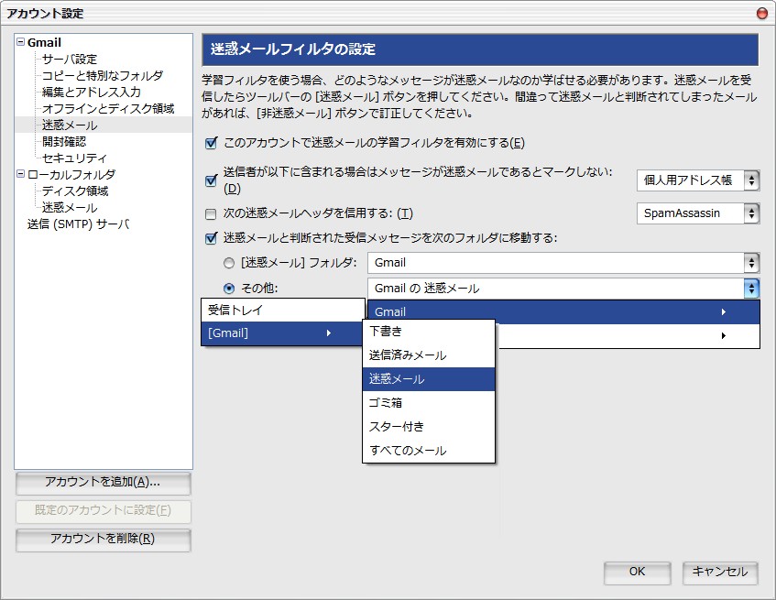This screenshot has height=600, width=776.
Task: Click the アカウントを追加(A)... button
Action: (x=103, y=482)
